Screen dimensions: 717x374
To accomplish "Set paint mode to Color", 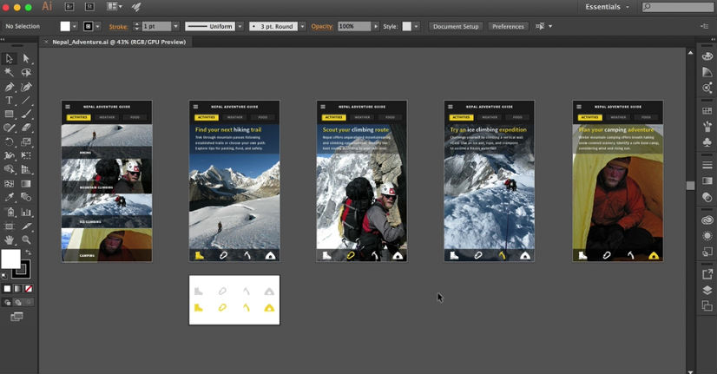I will click(x=7, y=288).
